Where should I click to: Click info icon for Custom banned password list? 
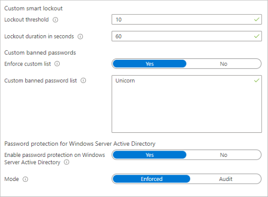point(83,81)
